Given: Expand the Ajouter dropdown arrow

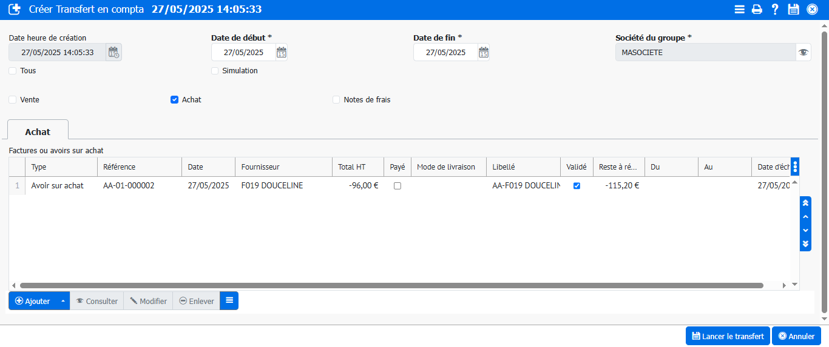Looking at the screenshot, I should click(63, 301).
